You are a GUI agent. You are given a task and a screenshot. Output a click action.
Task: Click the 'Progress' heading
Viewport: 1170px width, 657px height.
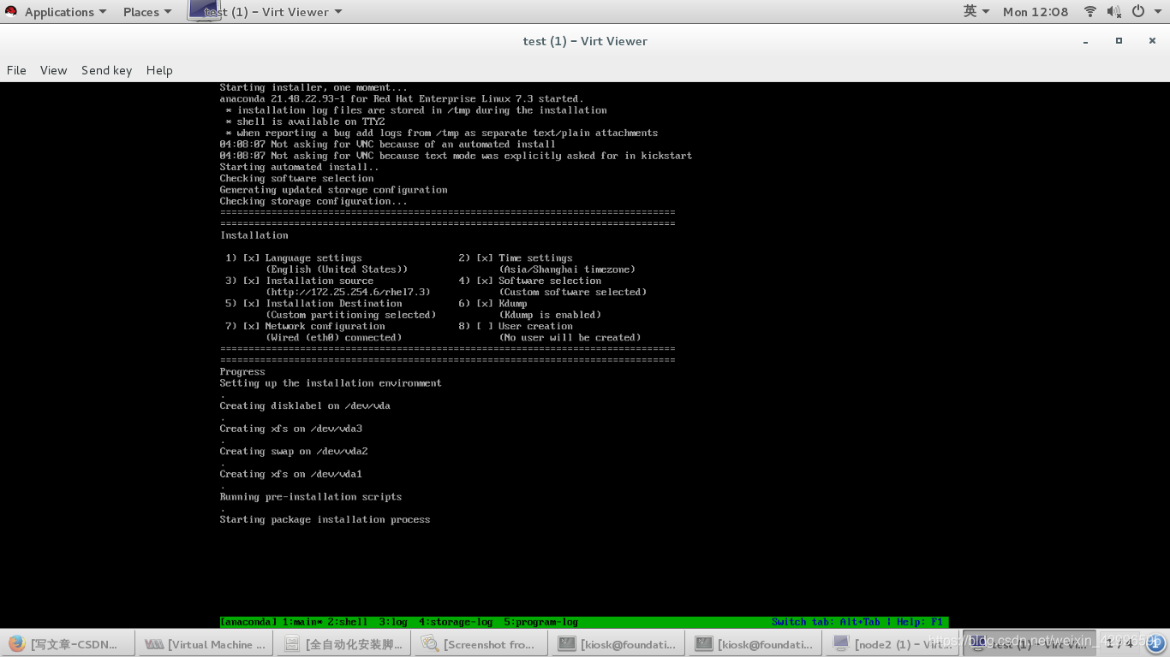click(242, 371)
